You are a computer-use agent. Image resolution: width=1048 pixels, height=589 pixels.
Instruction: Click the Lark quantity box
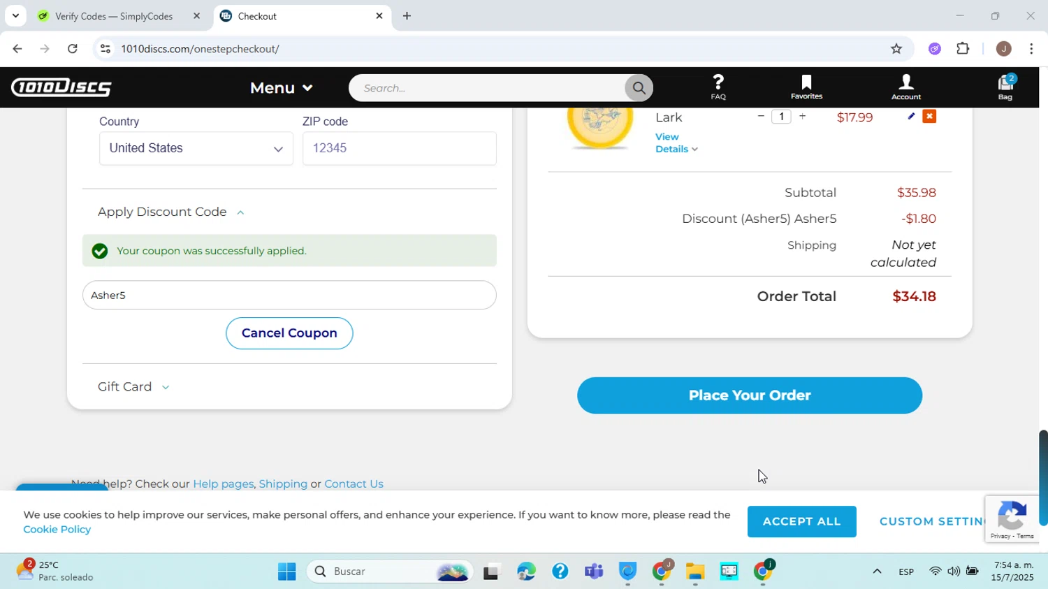781,117
